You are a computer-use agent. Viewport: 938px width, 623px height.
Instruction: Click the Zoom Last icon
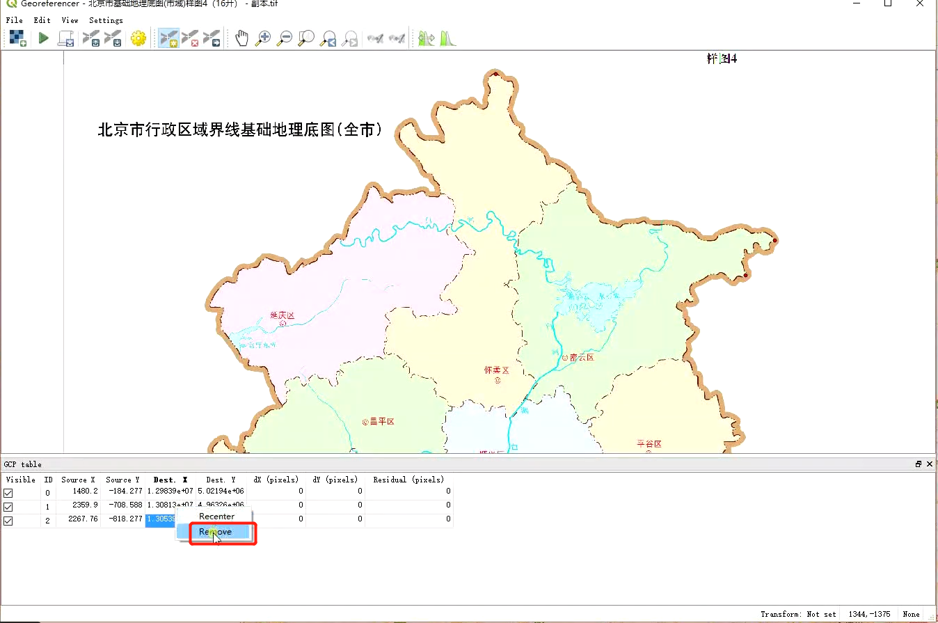[328, 38]
